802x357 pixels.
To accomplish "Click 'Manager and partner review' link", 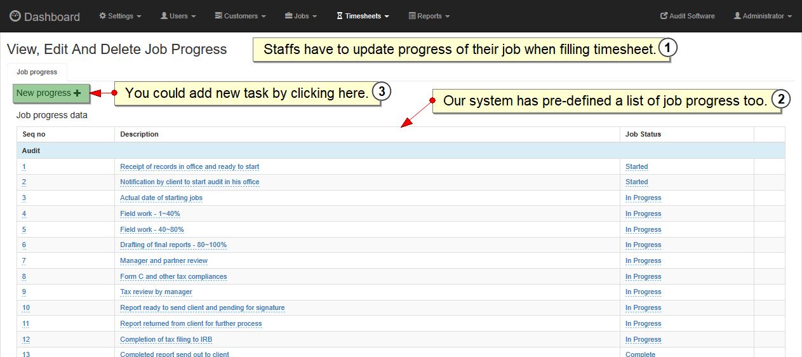I will 164,260.
